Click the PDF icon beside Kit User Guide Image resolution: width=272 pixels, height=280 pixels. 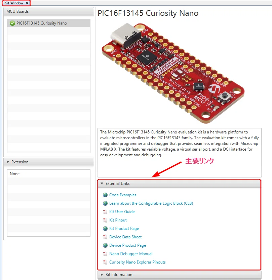[105, 212]
